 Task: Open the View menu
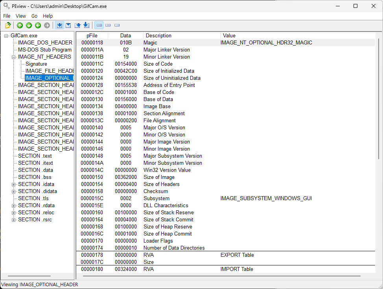coord(21,16)
